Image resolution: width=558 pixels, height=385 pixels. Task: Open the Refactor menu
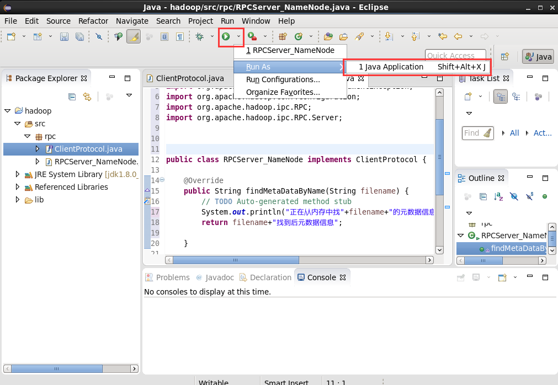93,21
